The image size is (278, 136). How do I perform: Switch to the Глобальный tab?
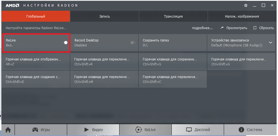pyautogui.click(x=36, y=16)
